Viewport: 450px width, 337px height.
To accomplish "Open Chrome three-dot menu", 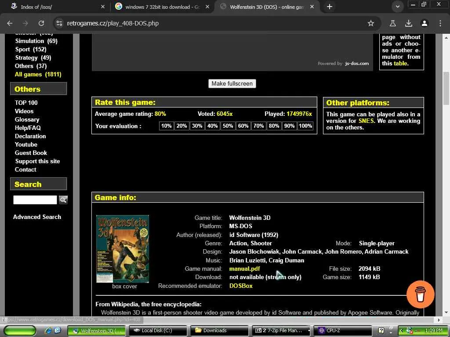I will click(440, 23).
